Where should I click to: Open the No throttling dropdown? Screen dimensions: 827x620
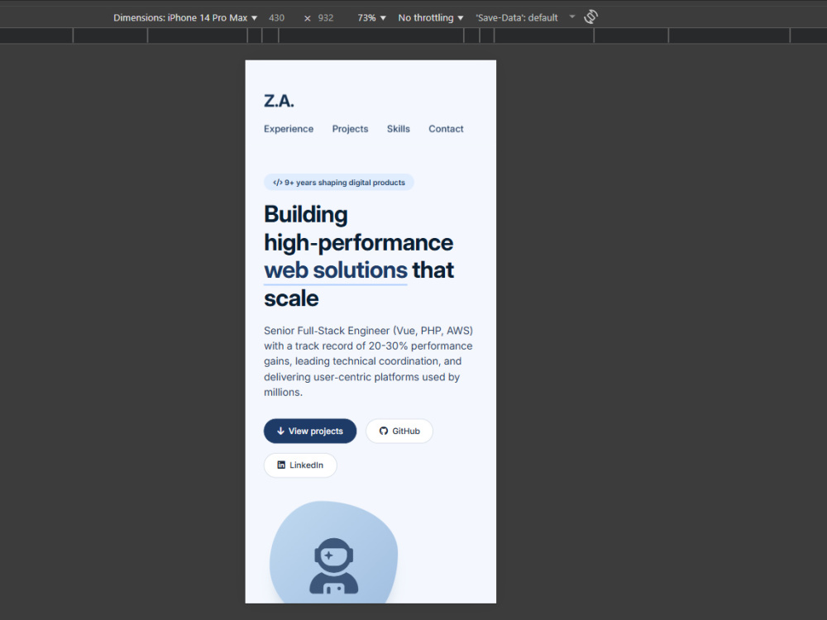430,17
